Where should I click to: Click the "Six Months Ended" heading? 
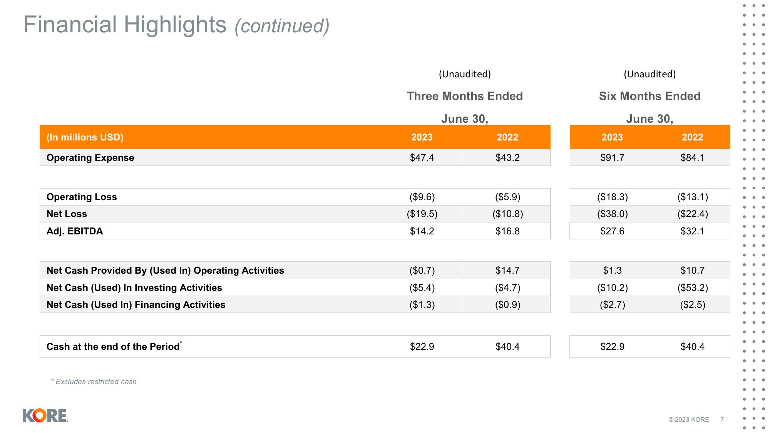649,96
